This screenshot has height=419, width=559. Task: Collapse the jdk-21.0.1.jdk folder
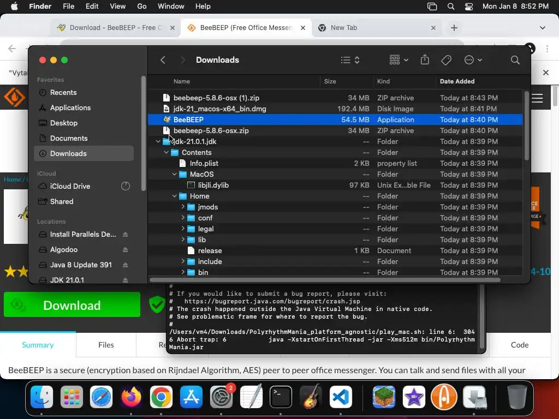point(158,141)
